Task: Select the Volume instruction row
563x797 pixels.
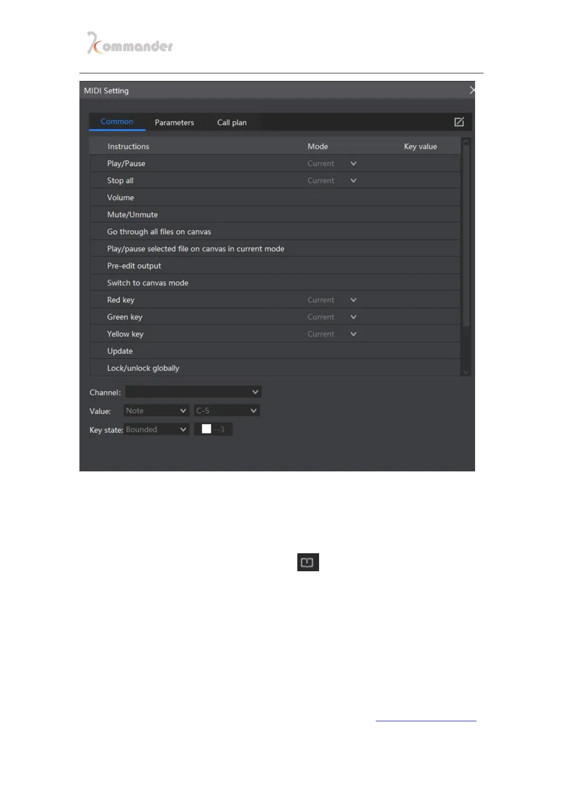Action: click(275, 197)
